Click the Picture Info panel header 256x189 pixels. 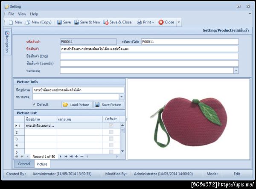(70, 82)
